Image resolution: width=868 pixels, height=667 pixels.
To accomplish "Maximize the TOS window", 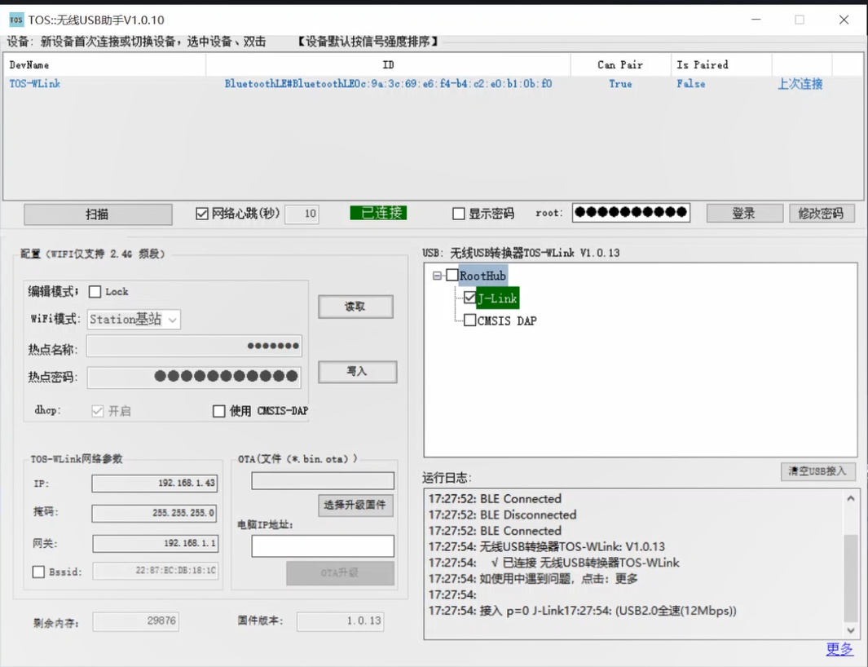I will tap(800, 20).
